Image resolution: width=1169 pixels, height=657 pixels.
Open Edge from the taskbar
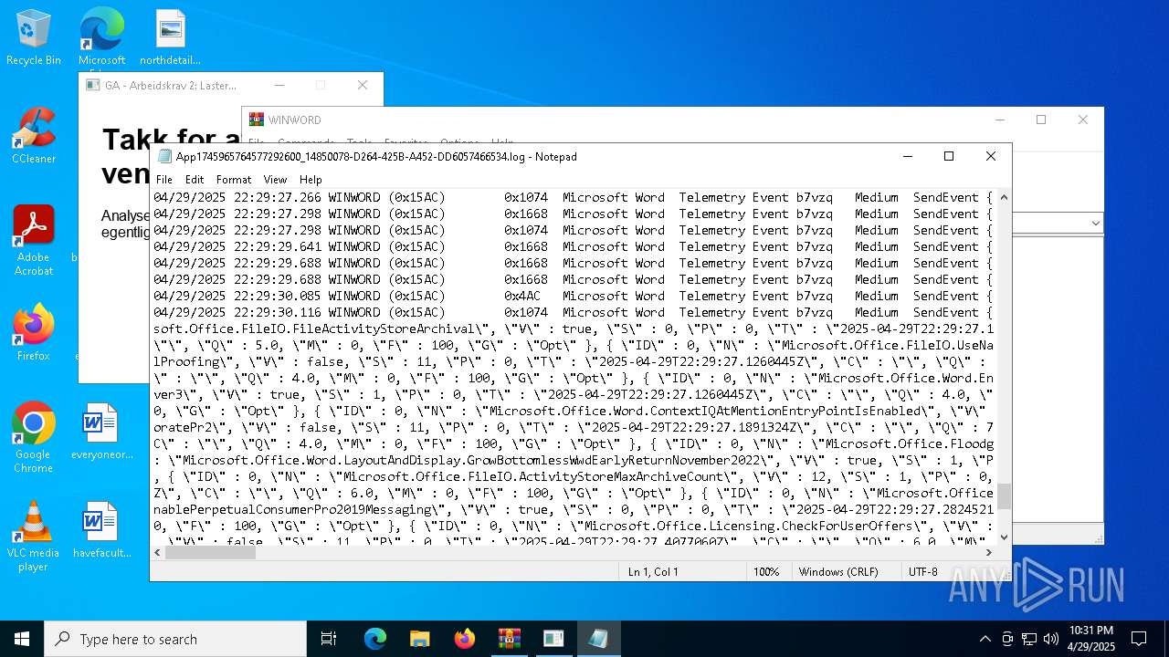[375, 639]
